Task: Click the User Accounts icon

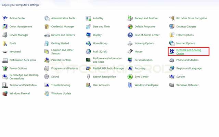Action: (x=88, y=85)
